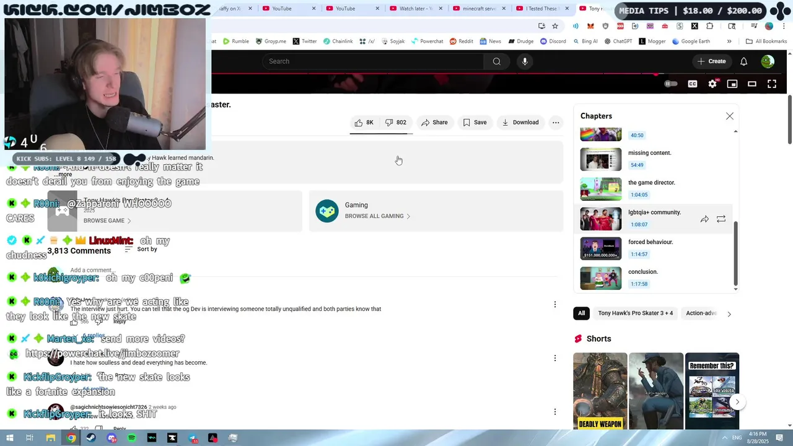Open Google Earth bookmark

(691, 42)
